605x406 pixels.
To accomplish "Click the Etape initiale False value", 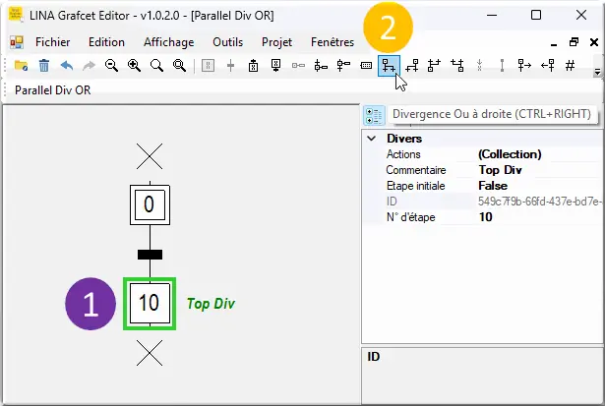I will 493,186.
